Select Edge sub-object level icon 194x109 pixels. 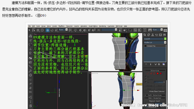point(151,73)
